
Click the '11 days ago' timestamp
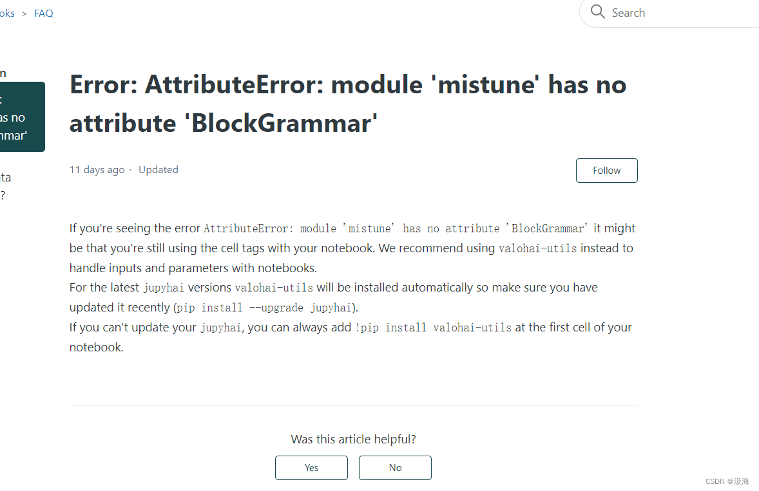[97, 169]
